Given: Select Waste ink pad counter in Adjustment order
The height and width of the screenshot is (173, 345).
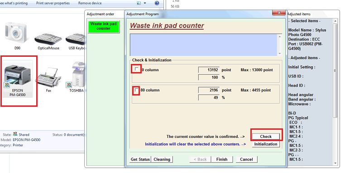Looking at the screenshot, I should pos(104,26).
